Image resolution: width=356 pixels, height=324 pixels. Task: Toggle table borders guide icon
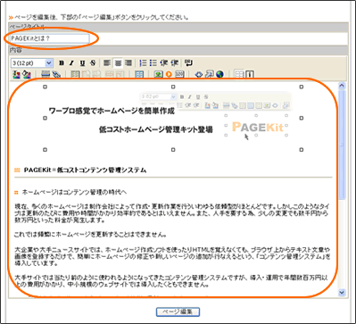coord(239,74)
